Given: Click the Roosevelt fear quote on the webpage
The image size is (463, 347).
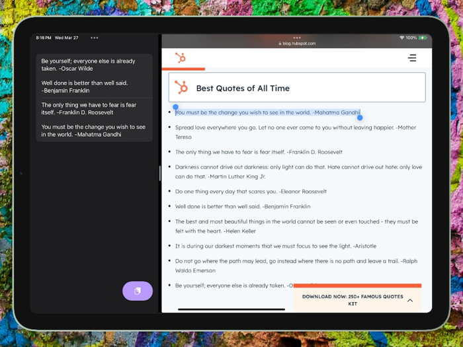Looking at the screenshot, I should point(259,152).
